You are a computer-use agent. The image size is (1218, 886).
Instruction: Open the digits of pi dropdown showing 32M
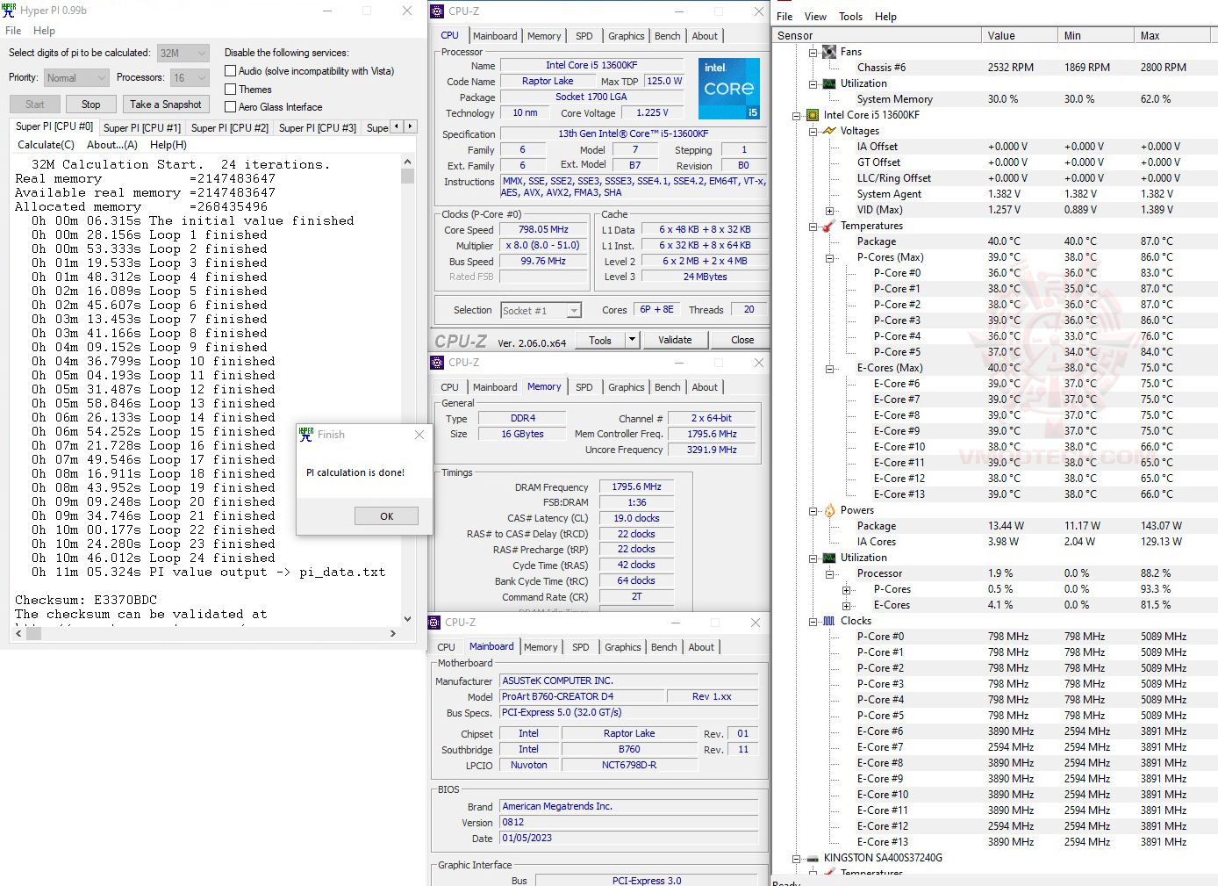tap(183, 53)
